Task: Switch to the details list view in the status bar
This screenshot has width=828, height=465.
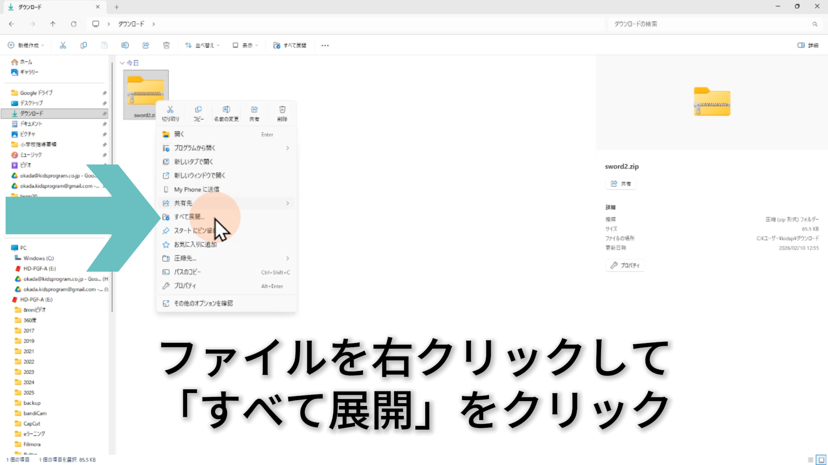Action: [x=810, y=460]
